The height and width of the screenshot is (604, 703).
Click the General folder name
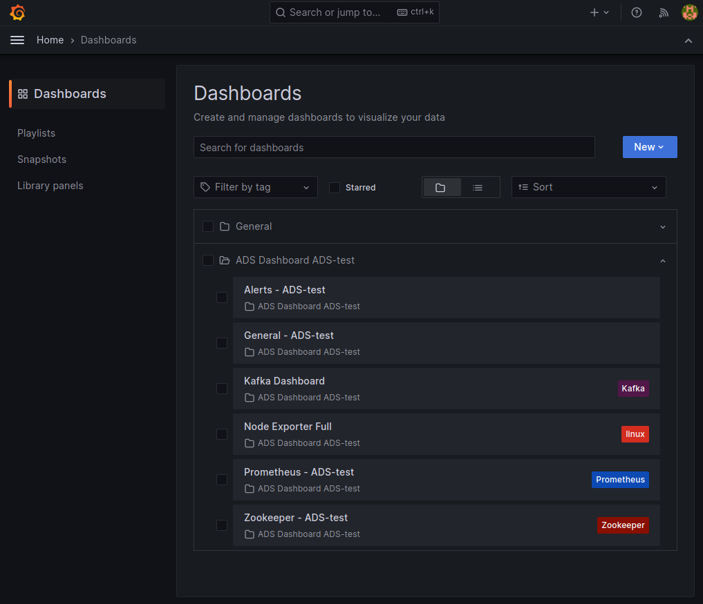point(254,226)
